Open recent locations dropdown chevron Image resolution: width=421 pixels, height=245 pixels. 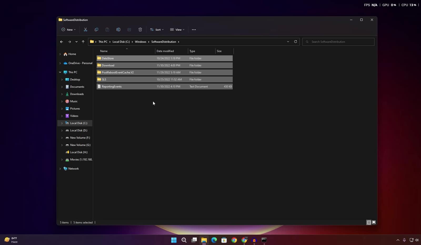click(x=76, y=42)
